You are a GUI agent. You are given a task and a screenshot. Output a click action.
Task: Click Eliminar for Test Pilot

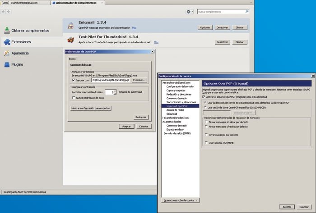(x=240, y=42)
